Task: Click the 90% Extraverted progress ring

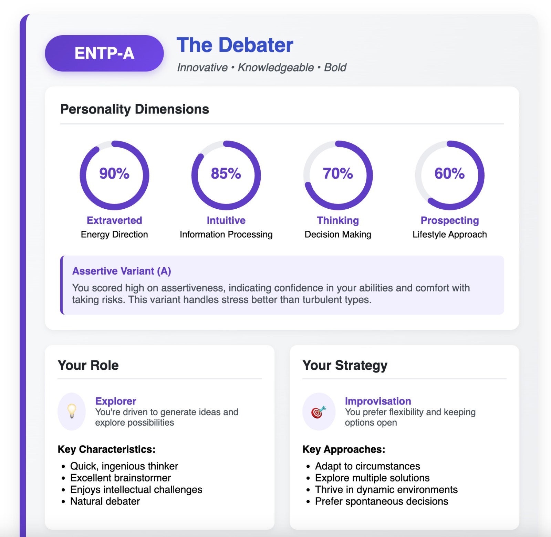Action: (114, 175)
